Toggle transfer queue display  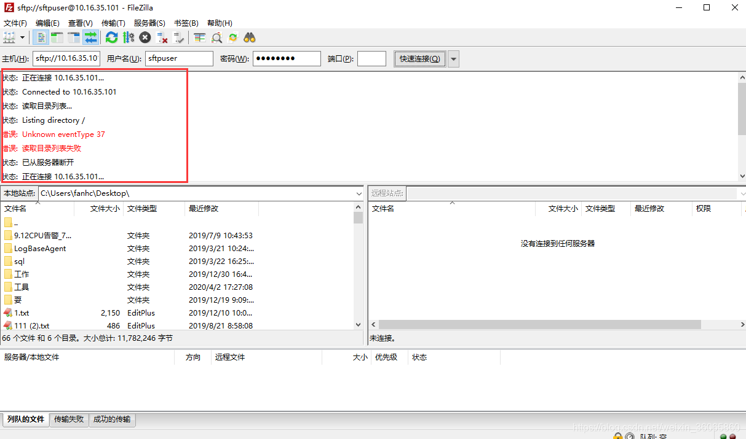click(90, 37)
